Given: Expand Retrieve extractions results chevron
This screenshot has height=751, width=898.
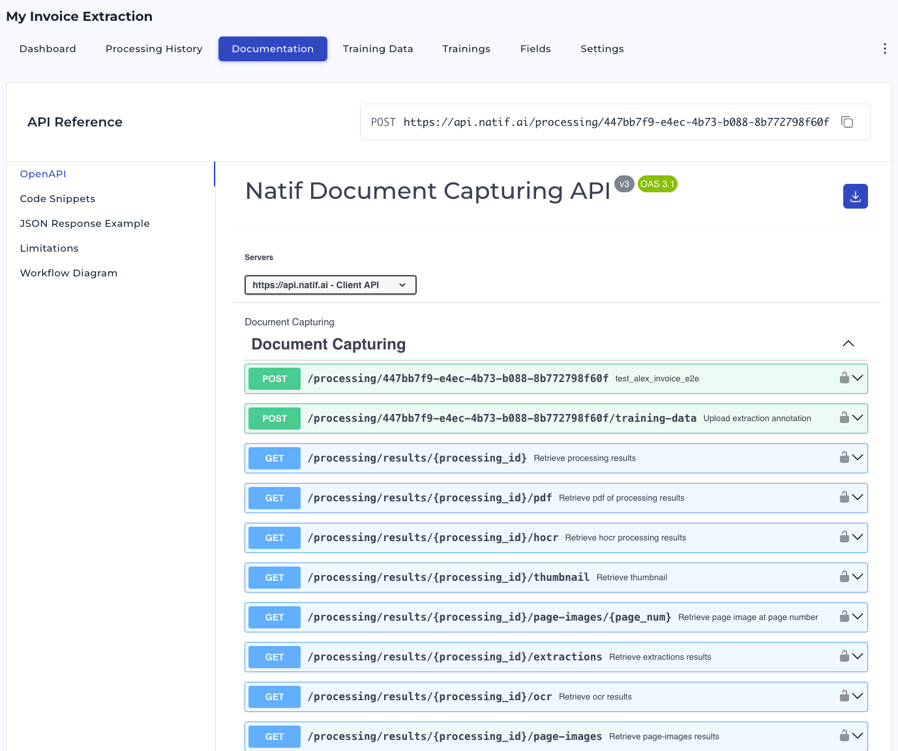Looking at the screenshot, I should (x=858, y=656).
